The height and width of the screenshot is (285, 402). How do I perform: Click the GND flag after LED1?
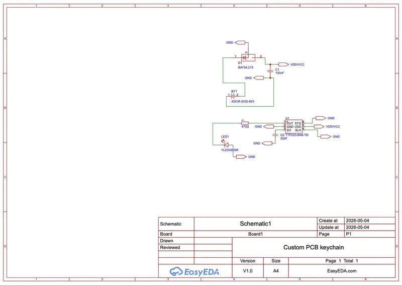click(x=241, y=157)
